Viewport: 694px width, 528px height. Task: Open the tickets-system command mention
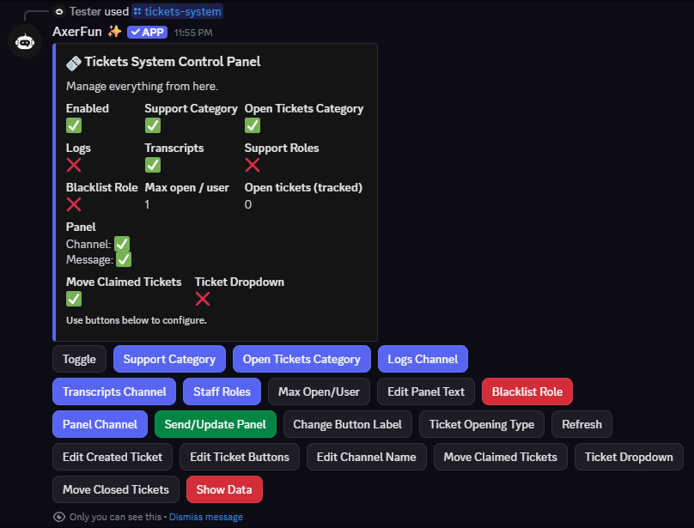point(182,11)
